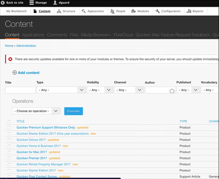The image size is (219, 179).
Task: Select the Quicken for Mac 2017 checkbox
Action: click(x=9, y=152)
